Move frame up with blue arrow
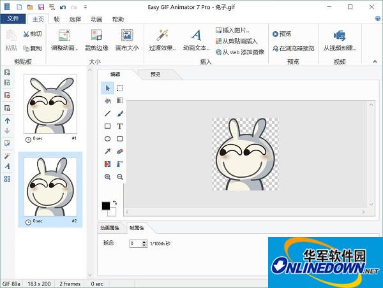383x288 pixels. pyautogui.click(x=7, y=120)
